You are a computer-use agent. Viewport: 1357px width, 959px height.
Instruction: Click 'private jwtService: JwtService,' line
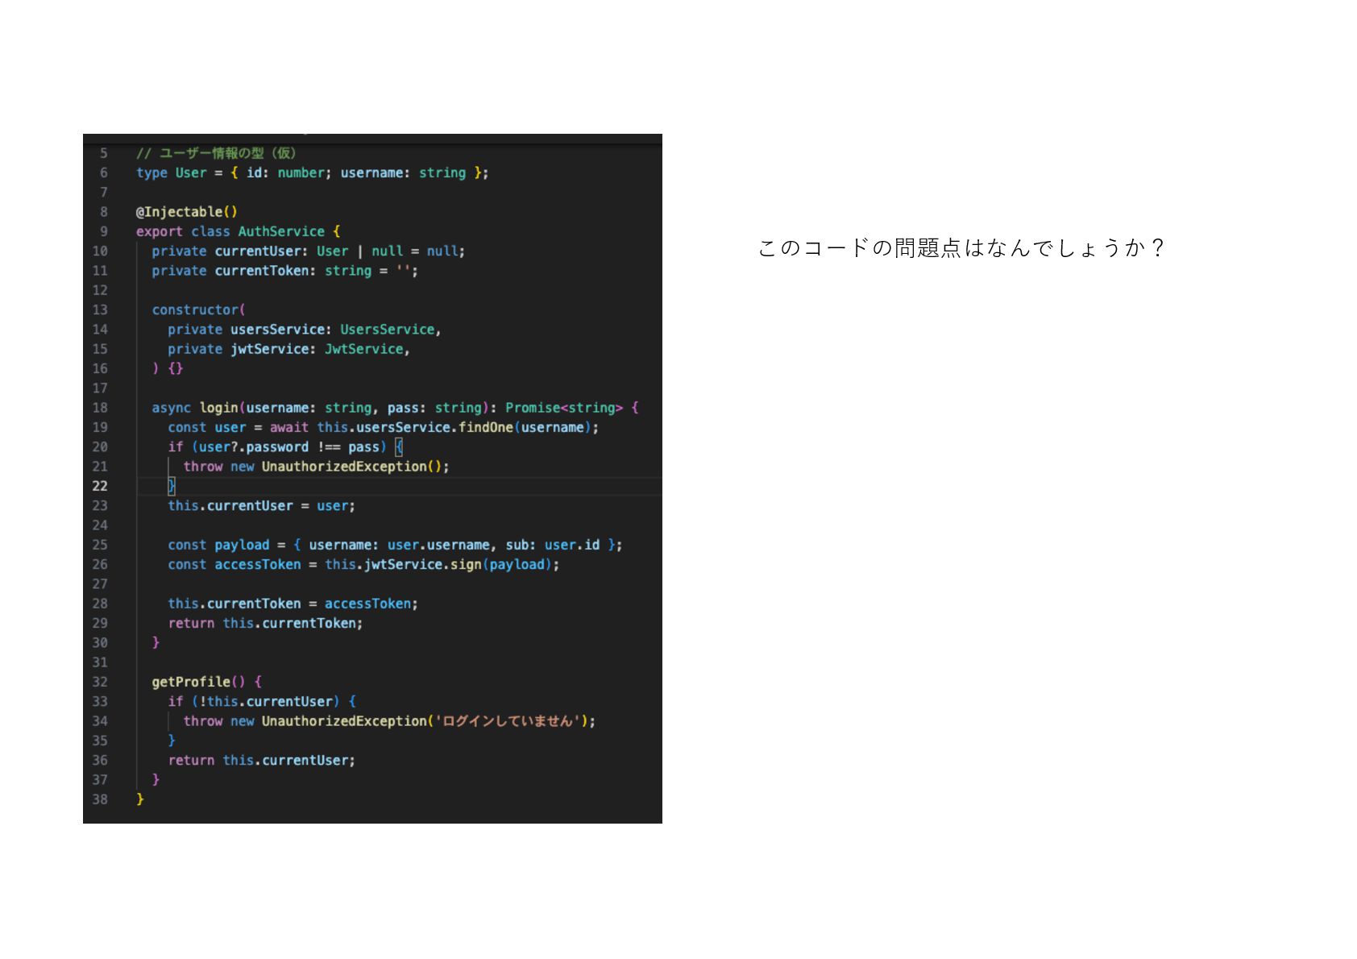coord(288,349)
